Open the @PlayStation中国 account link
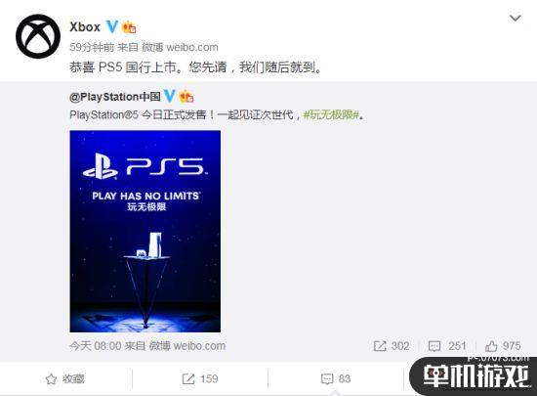This screenshot has width=537, height=396. point(115,97)
